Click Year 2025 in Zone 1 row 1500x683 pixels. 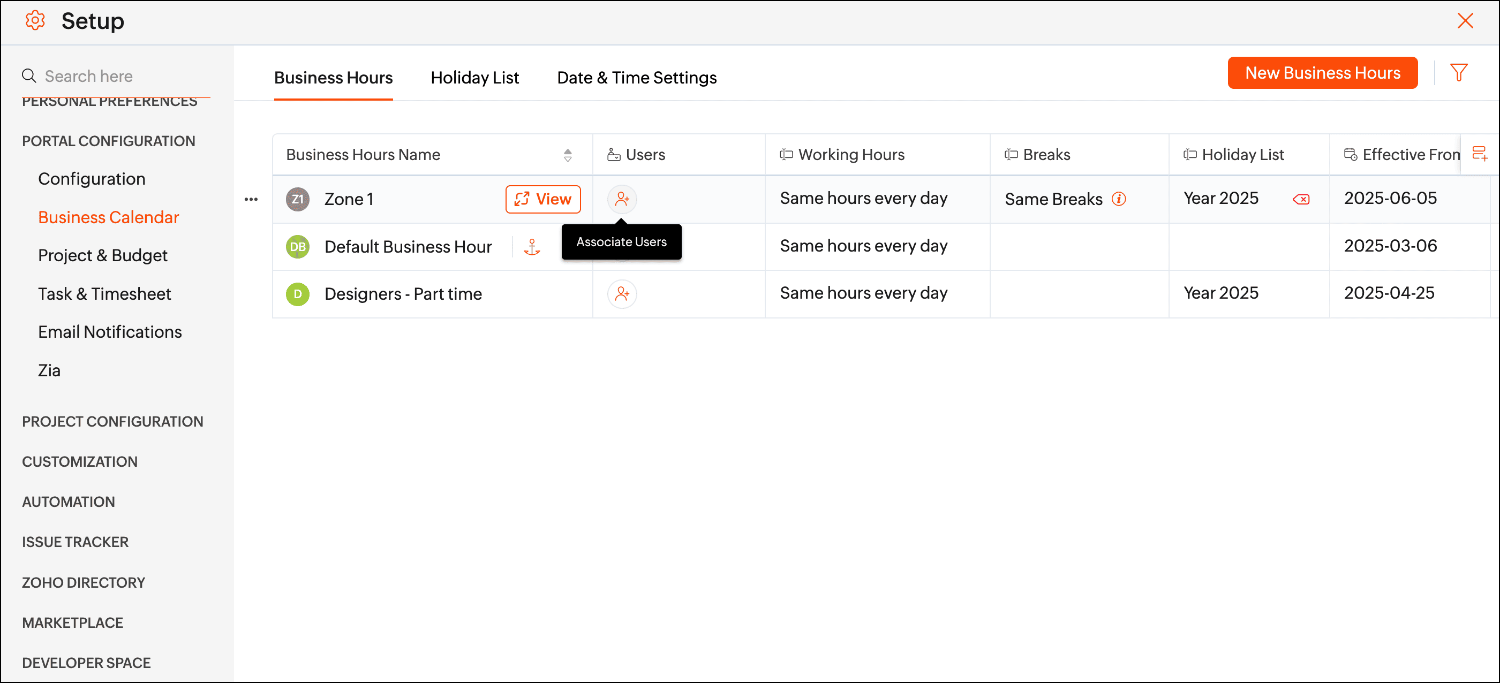(1220, 199)
